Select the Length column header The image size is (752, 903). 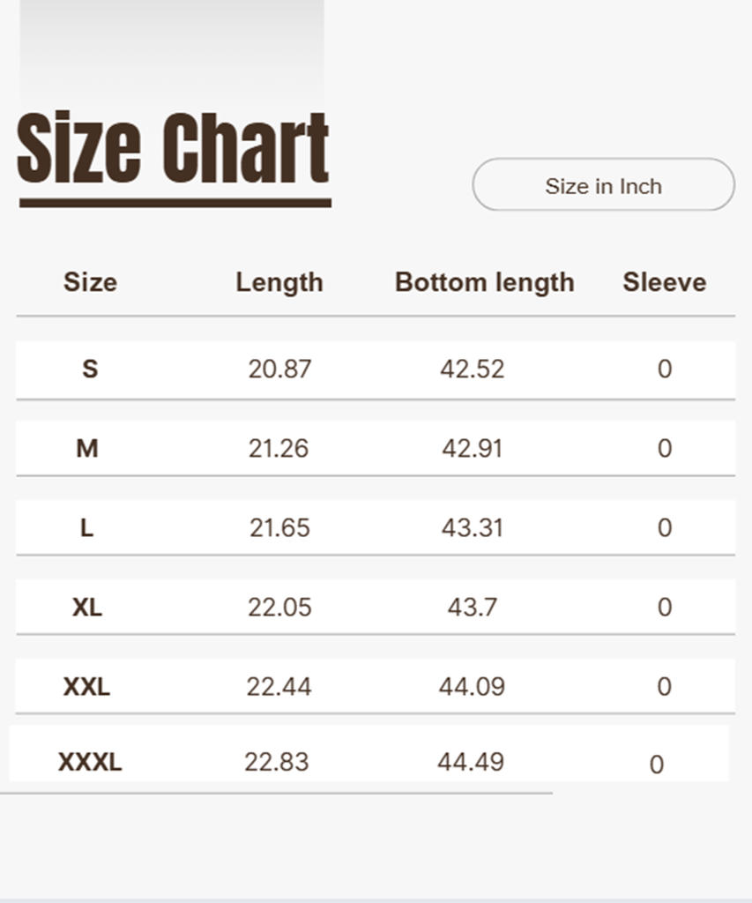[279, 282]
